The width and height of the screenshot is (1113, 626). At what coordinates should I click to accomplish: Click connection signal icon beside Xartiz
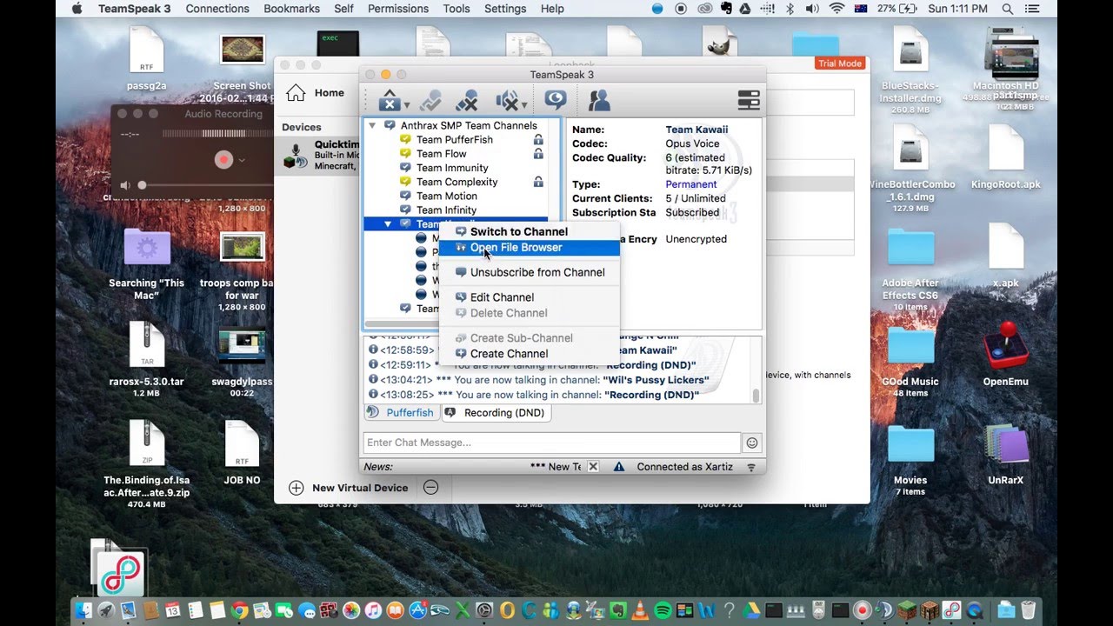(751, 467)
